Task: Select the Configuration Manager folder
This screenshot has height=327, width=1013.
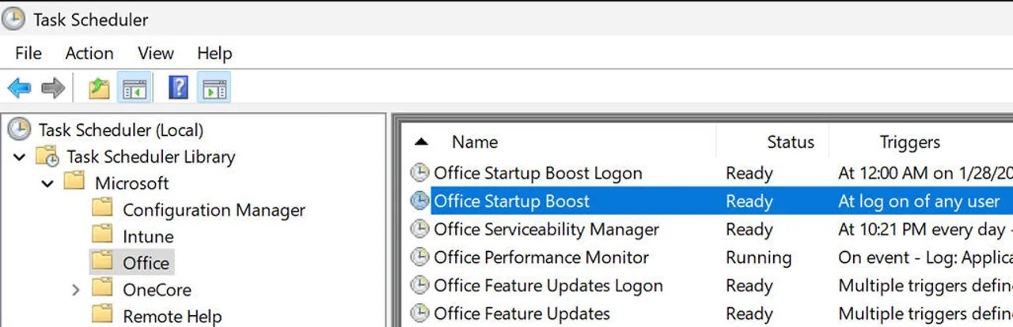Action: [214, 210]
